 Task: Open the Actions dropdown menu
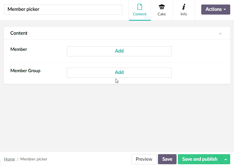point(215,9)
